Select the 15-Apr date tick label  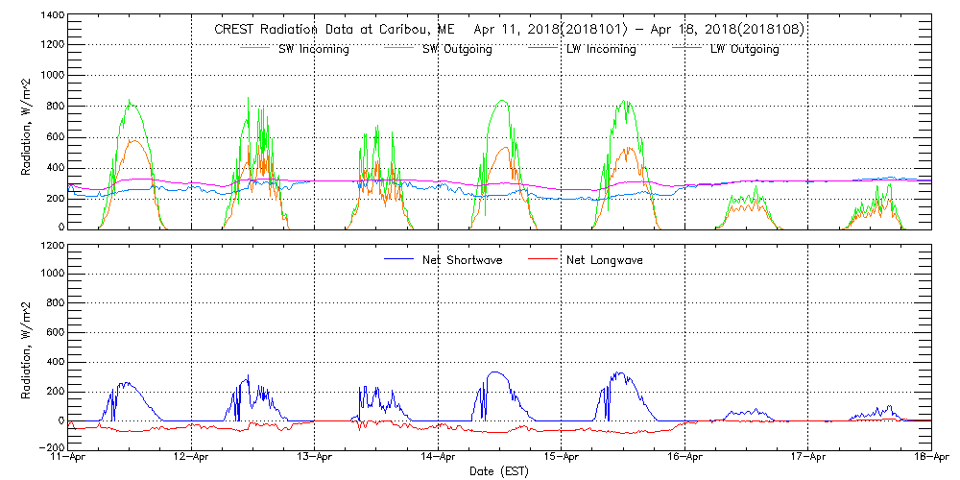[562, 458]
